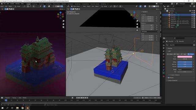Click the outliner filter funnel icon

(190, 6)
